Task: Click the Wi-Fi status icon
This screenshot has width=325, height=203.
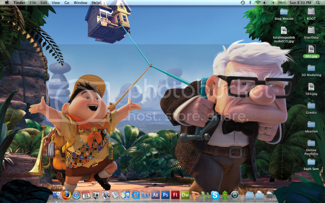Action: 258,3
